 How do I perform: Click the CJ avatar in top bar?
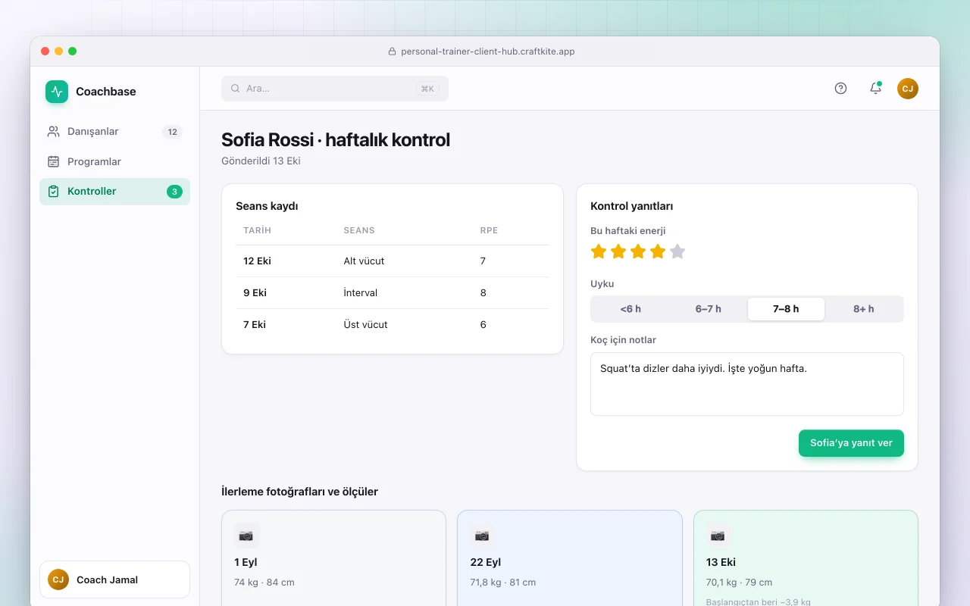908,89
